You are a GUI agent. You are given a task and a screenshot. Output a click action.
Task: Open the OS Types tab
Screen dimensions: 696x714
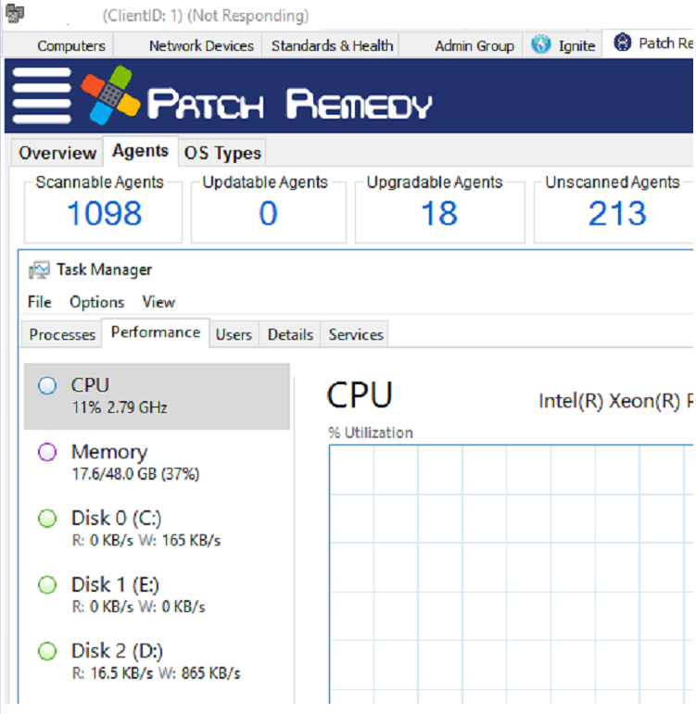[x=222, y=153]
